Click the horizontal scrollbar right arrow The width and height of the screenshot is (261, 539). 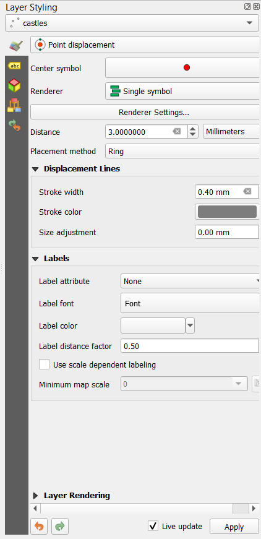pos(254,508)
